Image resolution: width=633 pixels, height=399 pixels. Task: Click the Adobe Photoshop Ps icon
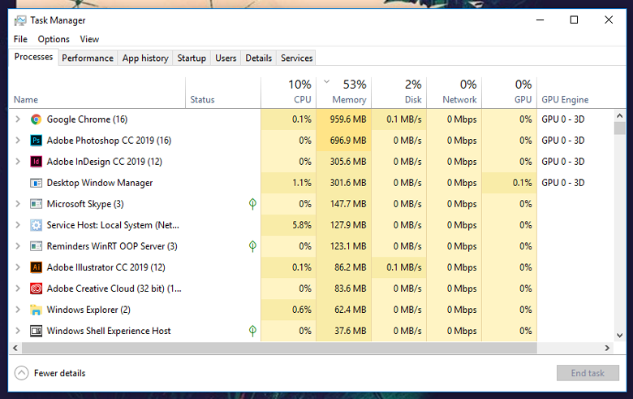36,141
